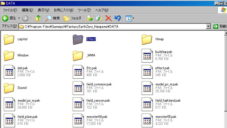Click the DATA folder icon in title bar

(3, 3)
